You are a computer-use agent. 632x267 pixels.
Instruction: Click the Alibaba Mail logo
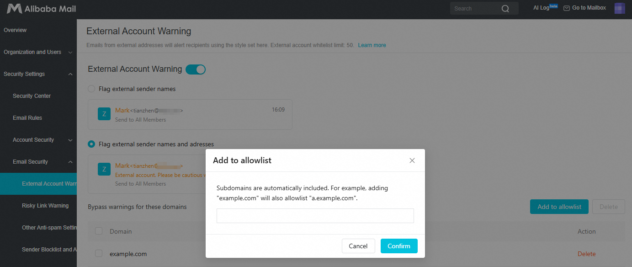click(x=41, y=9)
